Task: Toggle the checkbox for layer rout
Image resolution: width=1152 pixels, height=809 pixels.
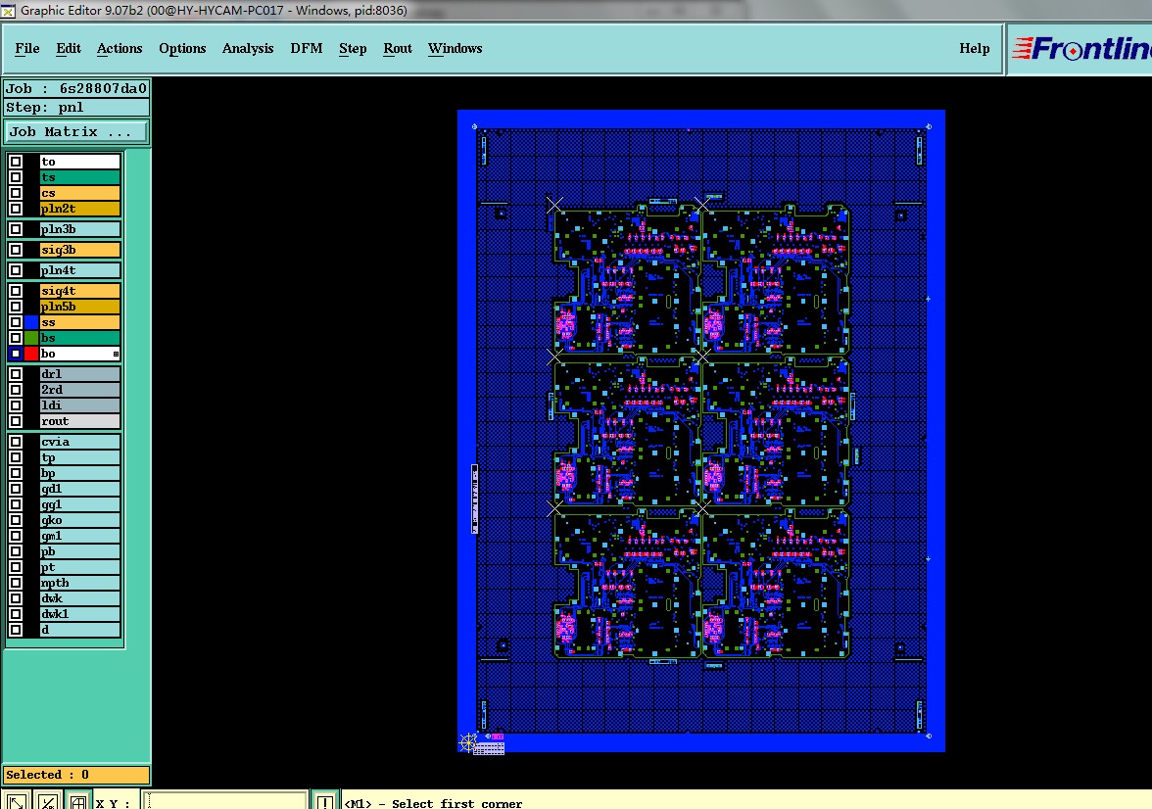Action: (16, 421)
